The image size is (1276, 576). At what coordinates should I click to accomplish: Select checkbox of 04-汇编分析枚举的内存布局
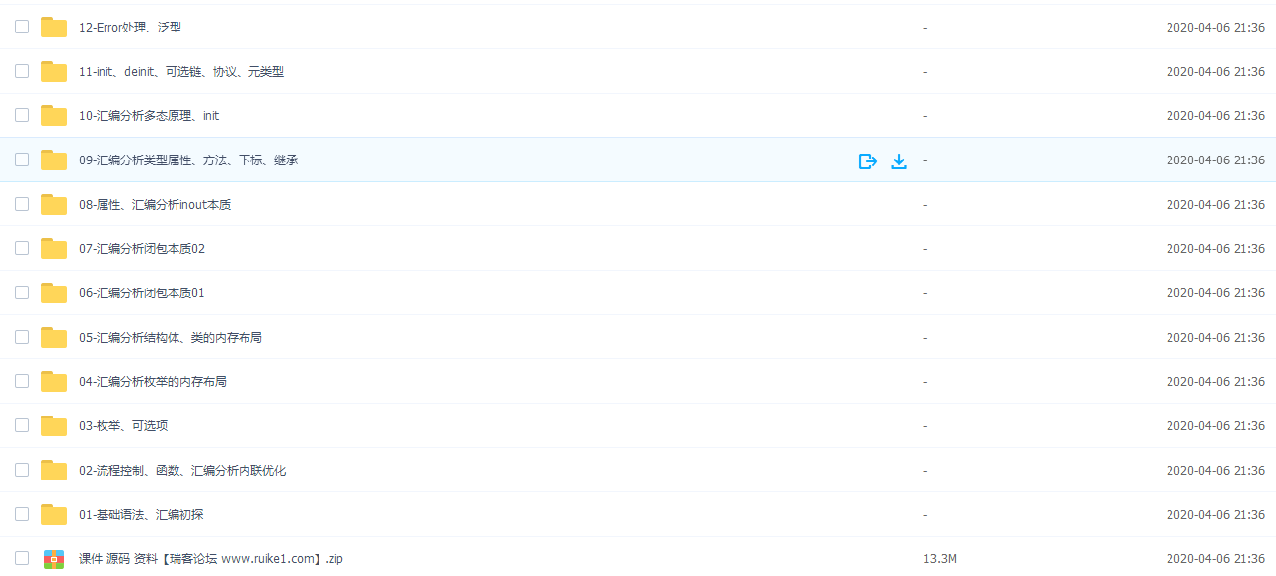(22, 381)
